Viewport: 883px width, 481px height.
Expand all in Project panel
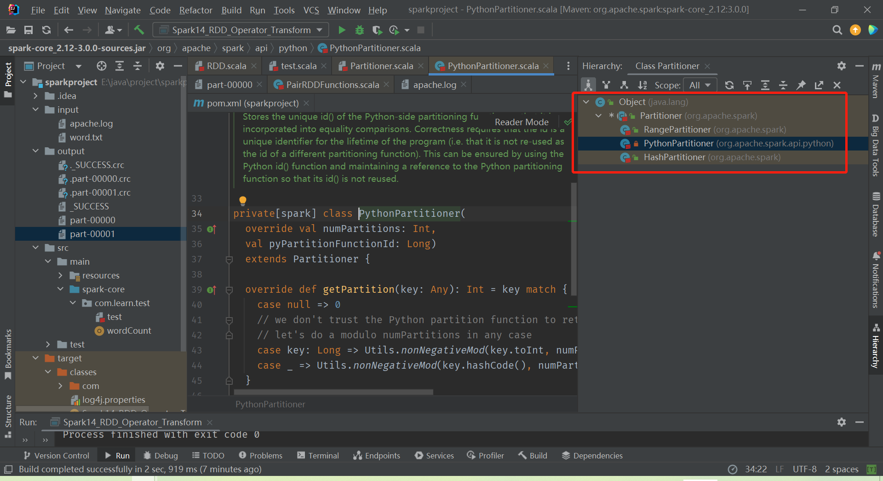pyautogui.click(x=120, y=66)
